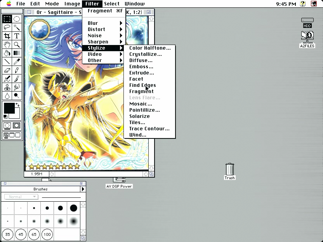
Task: Swap foreground and background colors
Action: tap(18, 105)
